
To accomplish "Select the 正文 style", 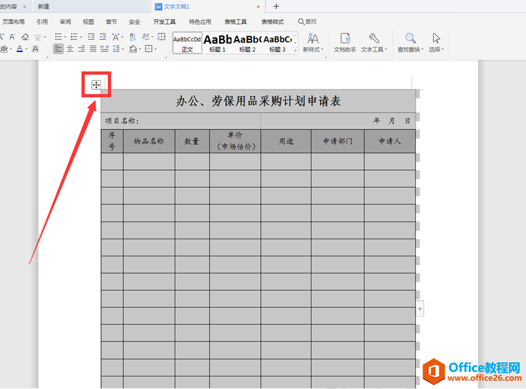I will 187,43.
